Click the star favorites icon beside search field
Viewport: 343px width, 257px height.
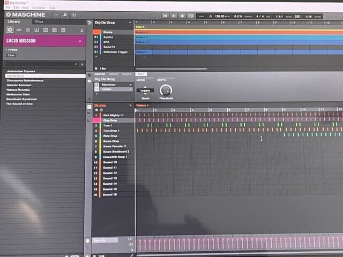coord(82,64)
